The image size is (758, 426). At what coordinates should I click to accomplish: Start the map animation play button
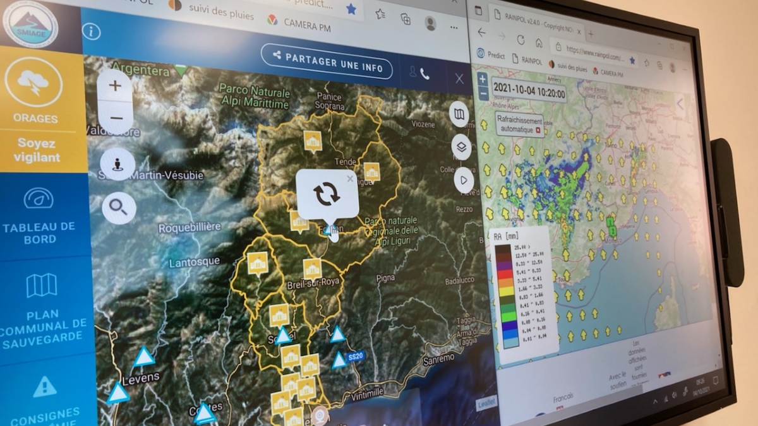[464, 180]
